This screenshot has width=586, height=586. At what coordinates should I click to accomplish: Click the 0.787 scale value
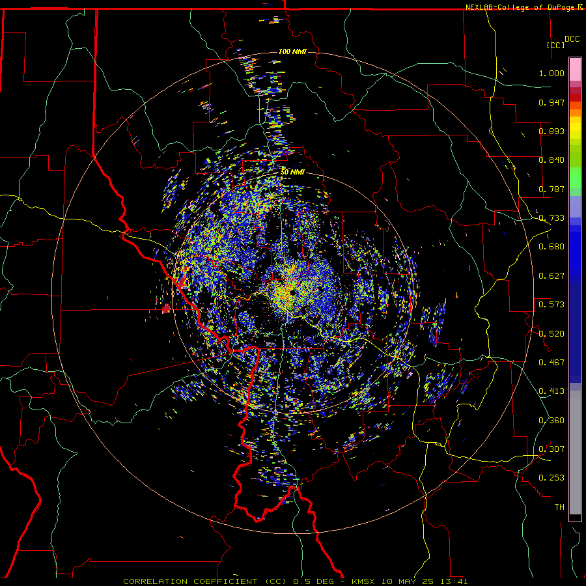point(551,189)
